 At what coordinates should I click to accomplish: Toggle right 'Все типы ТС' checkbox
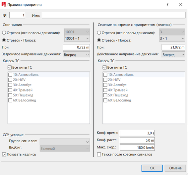click(105, 67)
